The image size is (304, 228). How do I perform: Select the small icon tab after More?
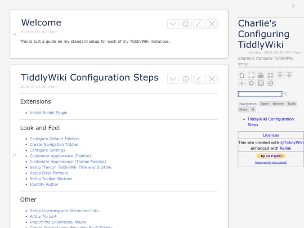[x=253, y=110]
